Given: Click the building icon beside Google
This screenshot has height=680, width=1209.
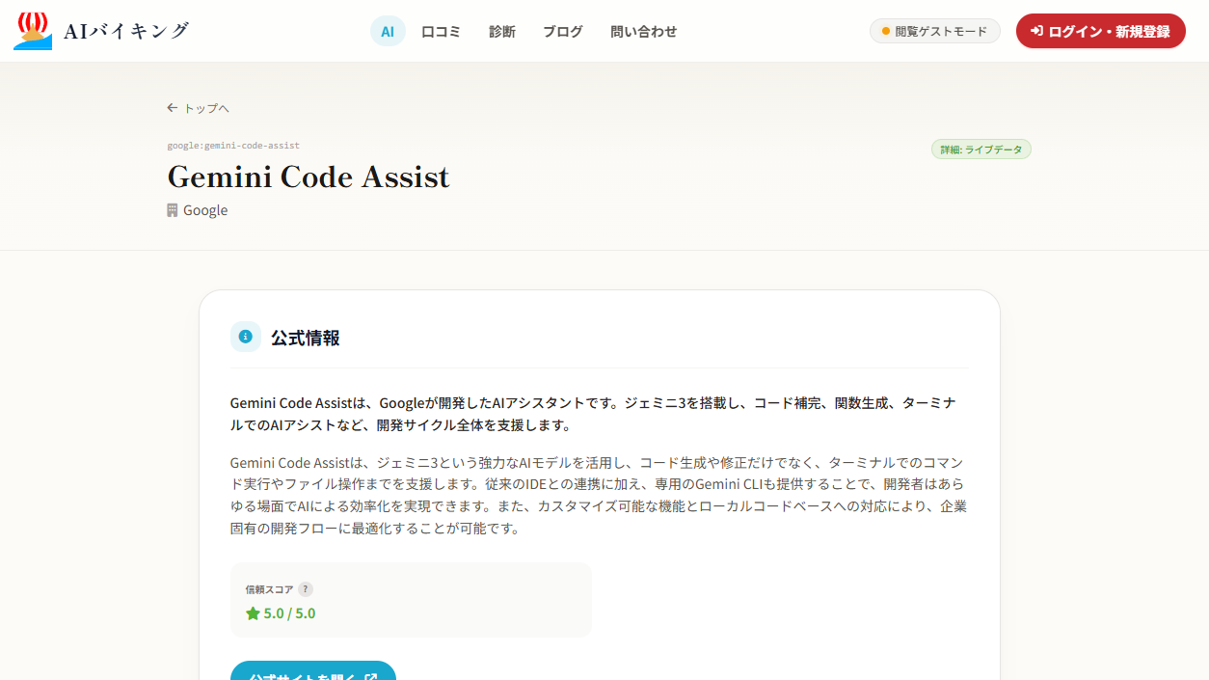Looking at the screenshot, I should click(173, 210).
